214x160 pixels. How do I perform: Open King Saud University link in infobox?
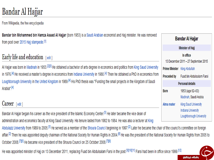click(191, 104)
